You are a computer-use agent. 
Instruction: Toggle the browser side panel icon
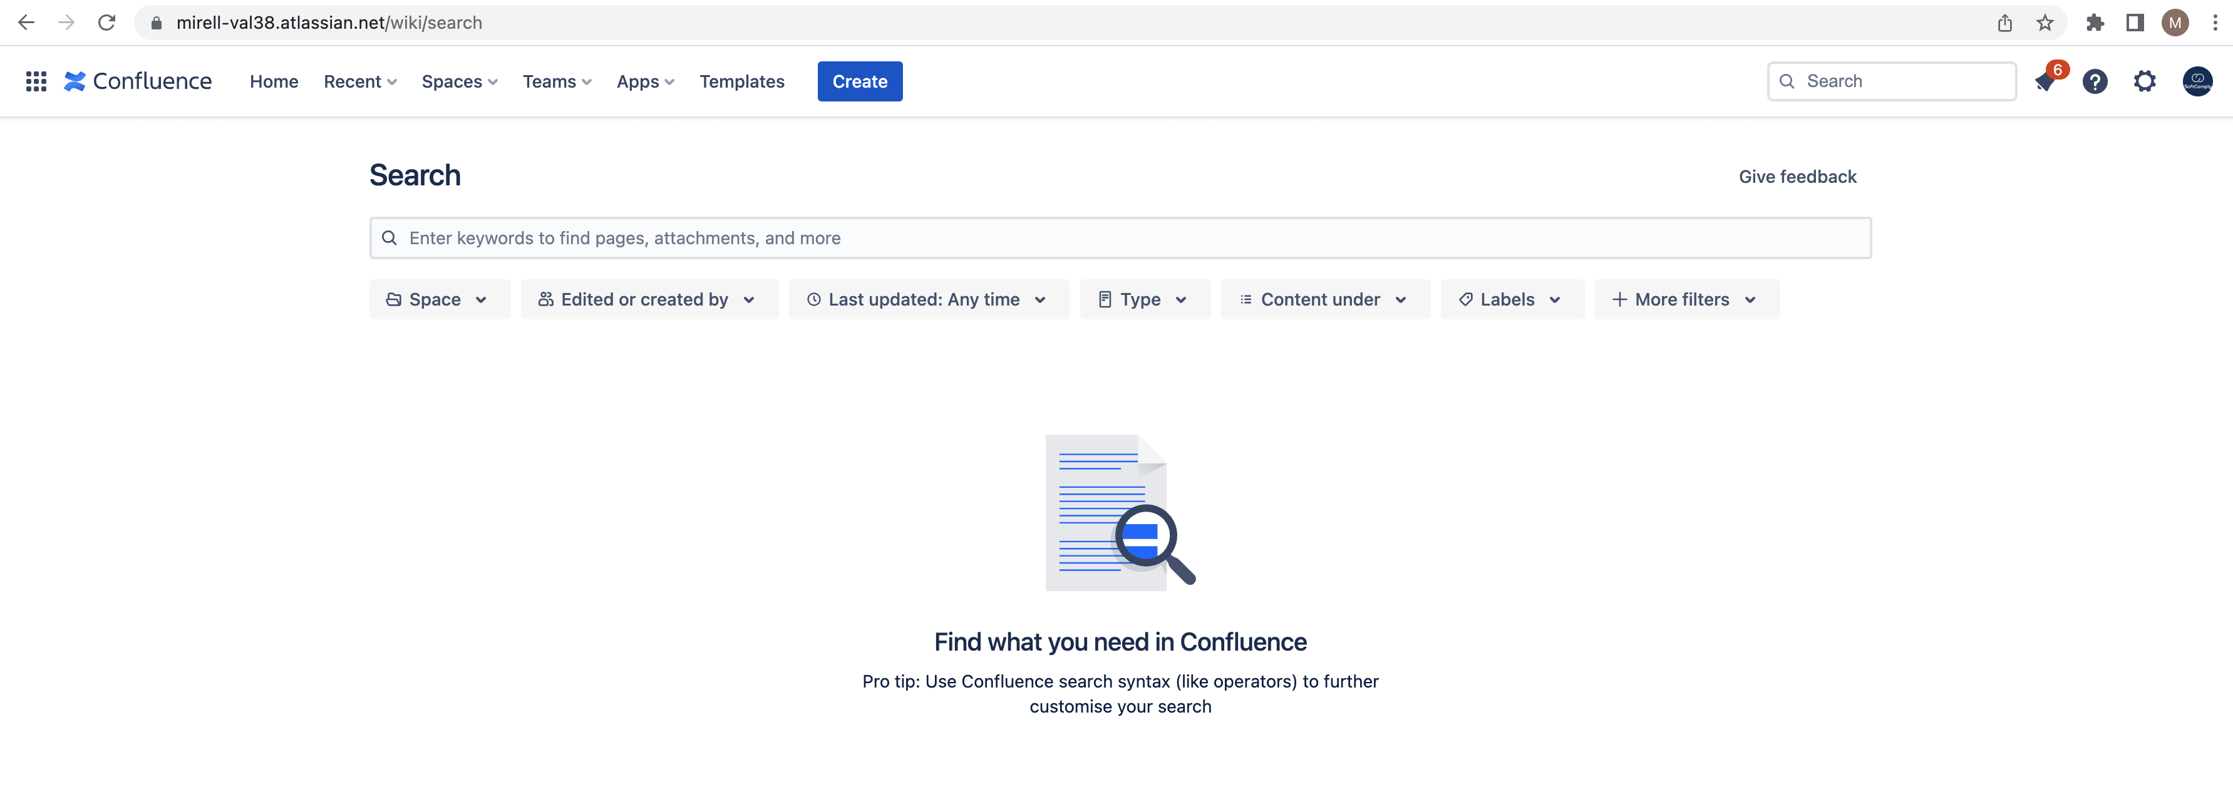2134,23
